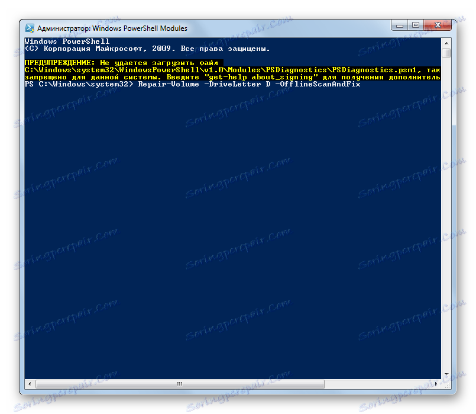Click the vertical scrollbar down arrow
Screen dimensions: 476x414
[446, 374]
